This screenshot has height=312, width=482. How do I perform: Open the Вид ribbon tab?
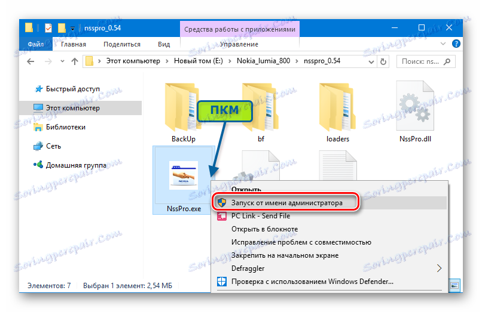(164, 44)
